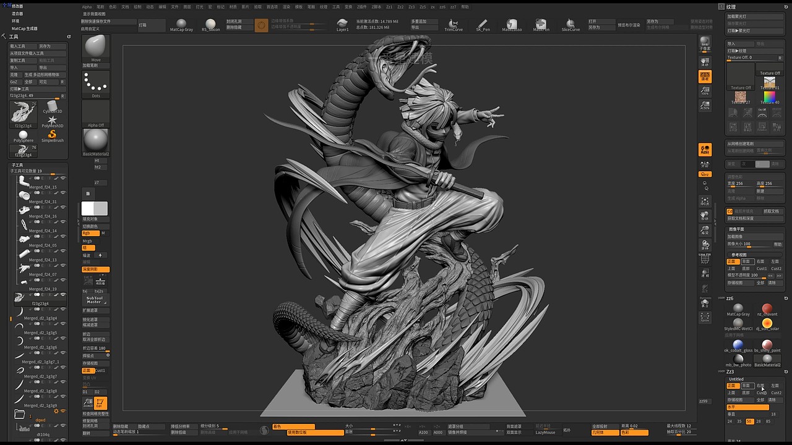
Task: Pick the PolyMesh3D star tool
Action: click(x=52, y=121)
